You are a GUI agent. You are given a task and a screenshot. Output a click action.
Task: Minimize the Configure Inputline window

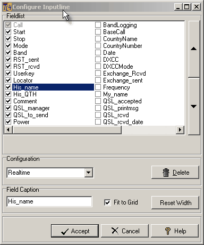pyautogui.click(x=178, y=7)
